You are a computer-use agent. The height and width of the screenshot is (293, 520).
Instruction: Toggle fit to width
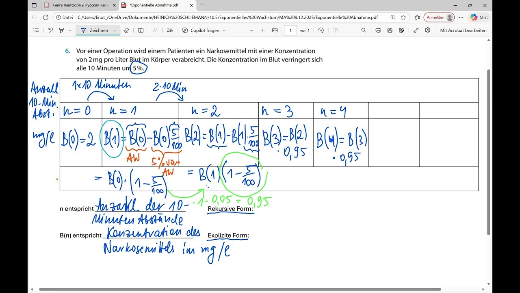point(275,30)
